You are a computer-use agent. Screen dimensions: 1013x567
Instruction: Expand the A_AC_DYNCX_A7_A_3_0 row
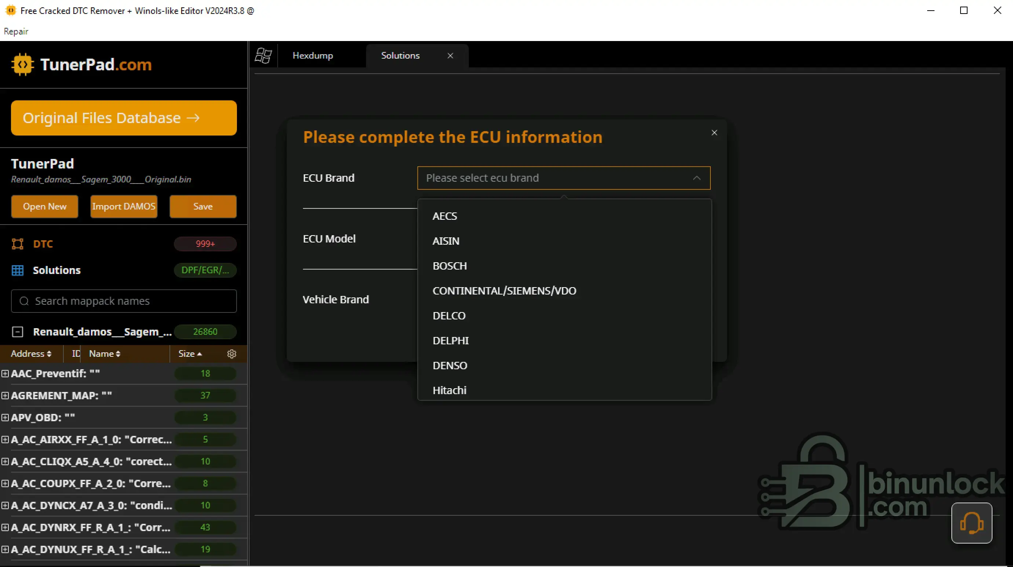(x=5, y=505)
